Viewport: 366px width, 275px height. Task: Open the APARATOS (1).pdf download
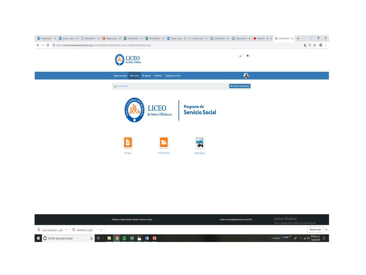point(83,230)
